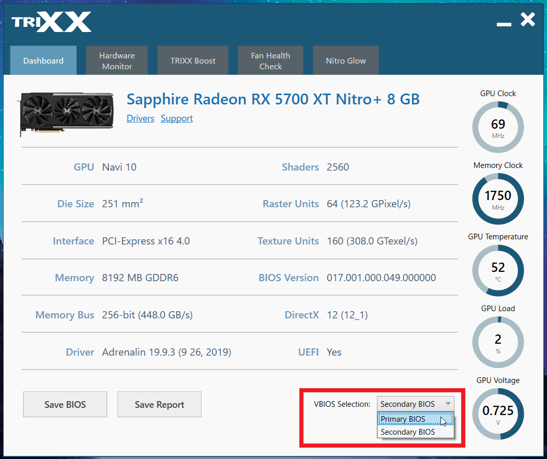Click the Drivers link
Screen dimensions: 547x459
tap(140, 118)
